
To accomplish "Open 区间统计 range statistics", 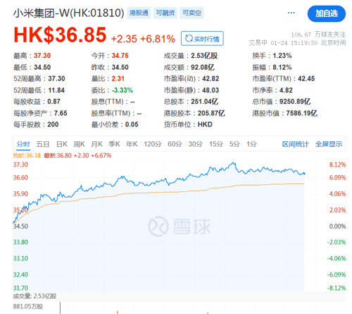I will (x=295, y=144).
